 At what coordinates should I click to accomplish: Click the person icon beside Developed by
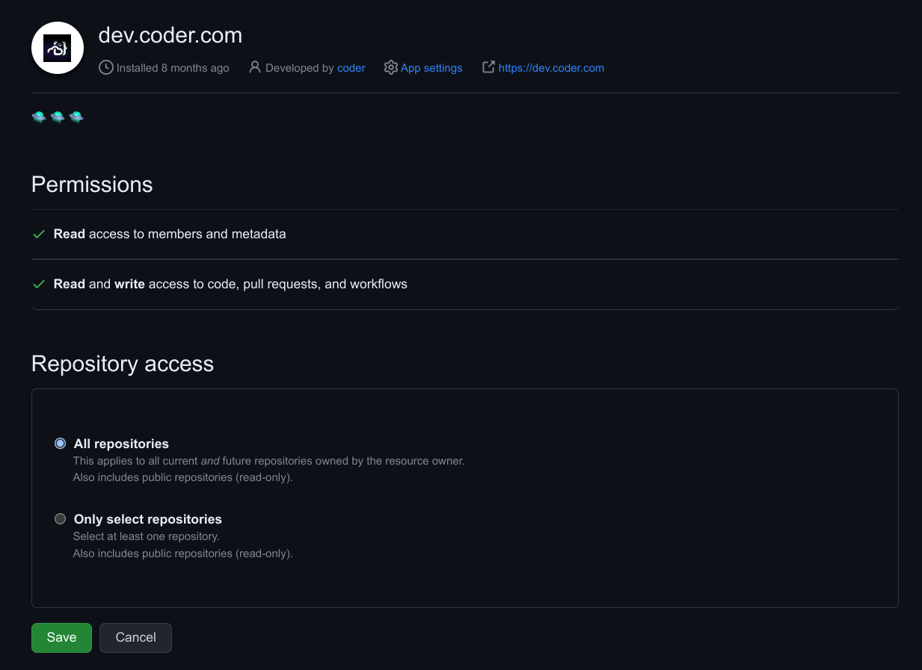point(254,67)
